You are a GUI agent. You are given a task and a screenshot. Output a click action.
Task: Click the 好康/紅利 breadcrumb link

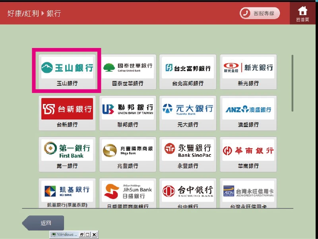23,13
